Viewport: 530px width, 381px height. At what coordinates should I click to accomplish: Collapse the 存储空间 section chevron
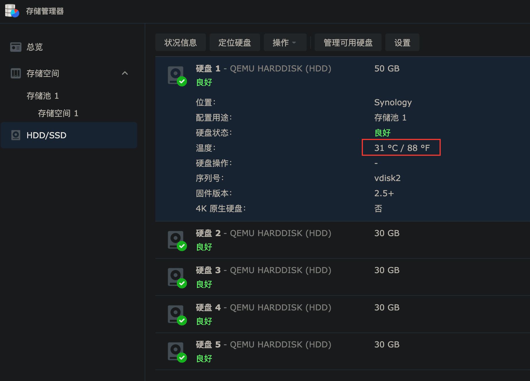click(125, 73)
